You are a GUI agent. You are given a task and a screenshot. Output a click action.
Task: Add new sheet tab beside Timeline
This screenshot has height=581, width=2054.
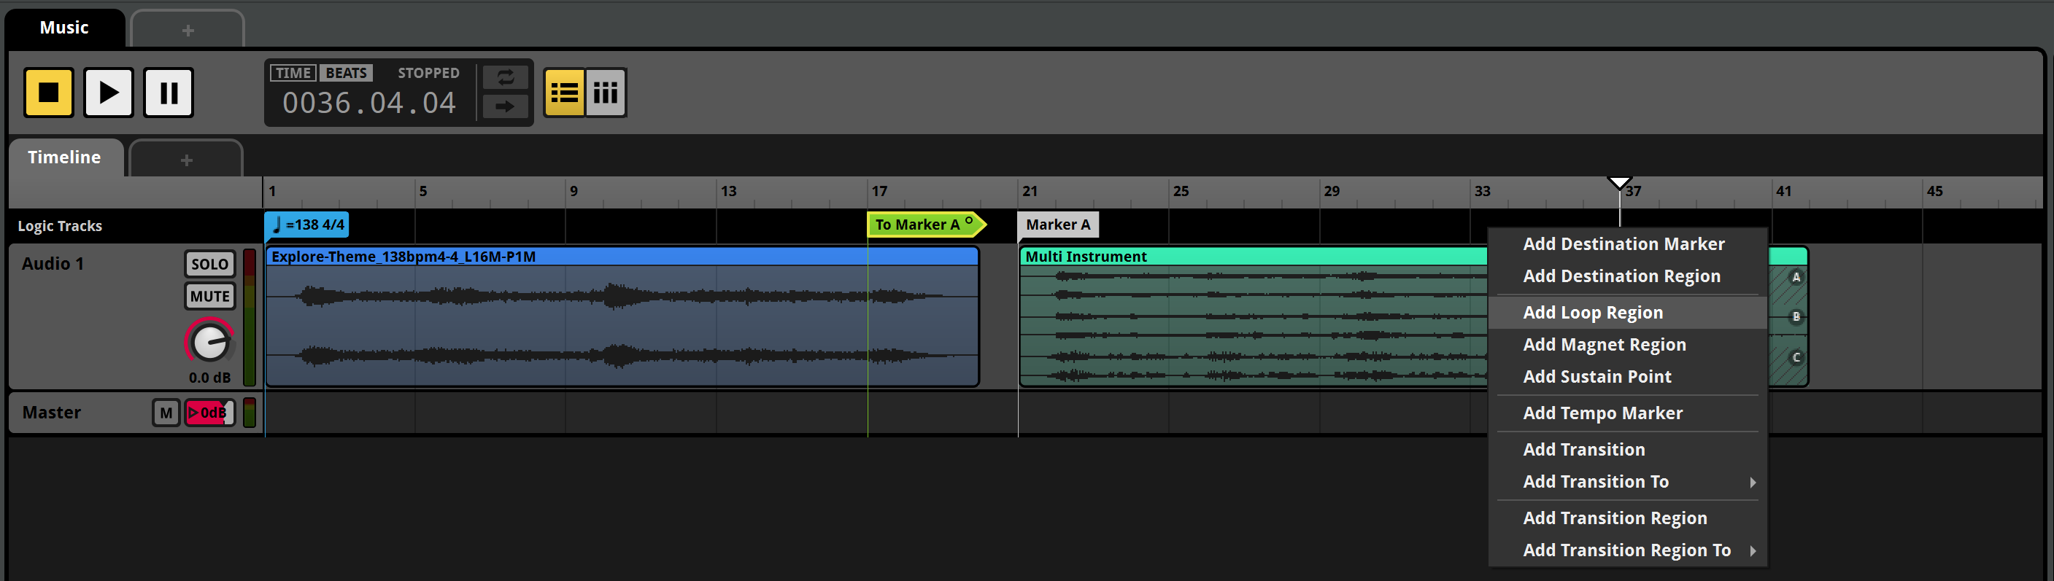pyautogui.click(x=187, y=160)
